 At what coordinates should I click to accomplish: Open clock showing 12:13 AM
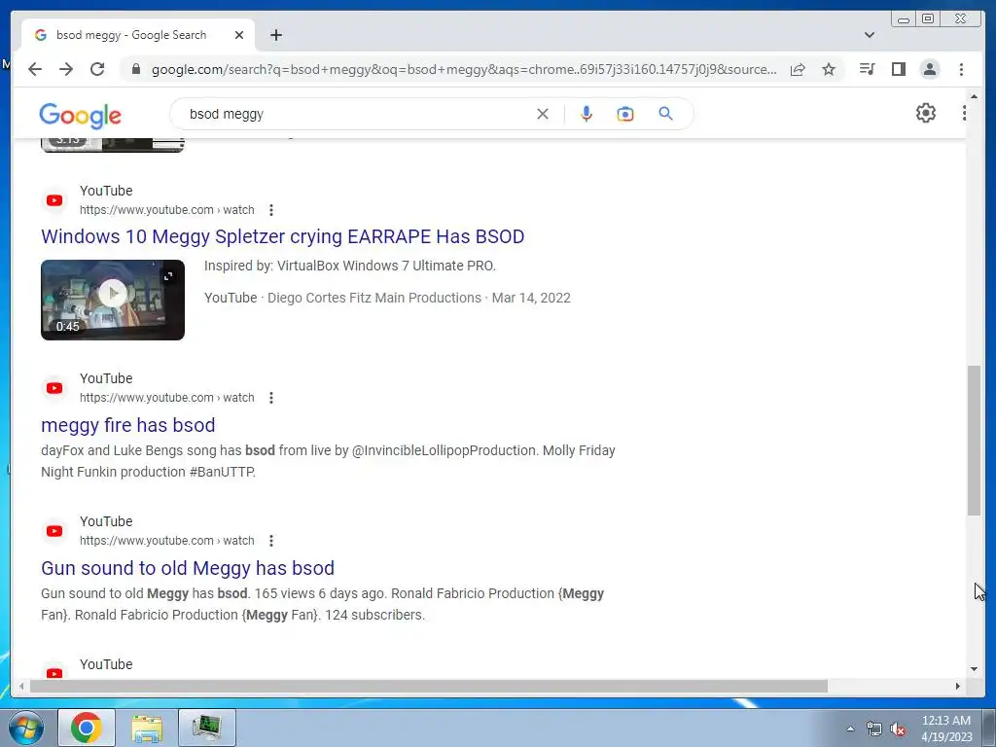946,729
